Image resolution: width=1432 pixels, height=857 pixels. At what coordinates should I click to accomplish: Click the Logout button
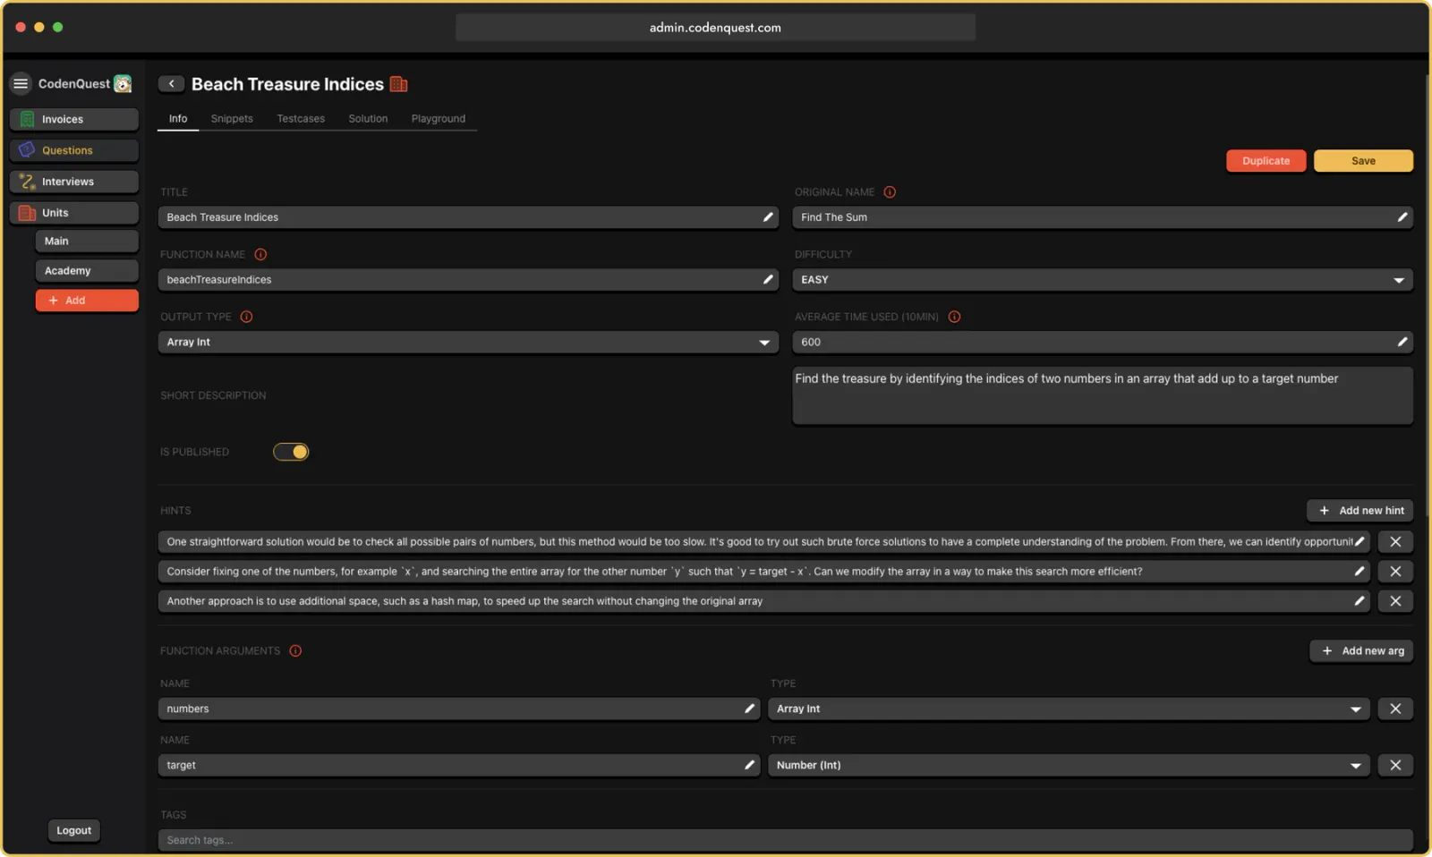click(73, 830)
